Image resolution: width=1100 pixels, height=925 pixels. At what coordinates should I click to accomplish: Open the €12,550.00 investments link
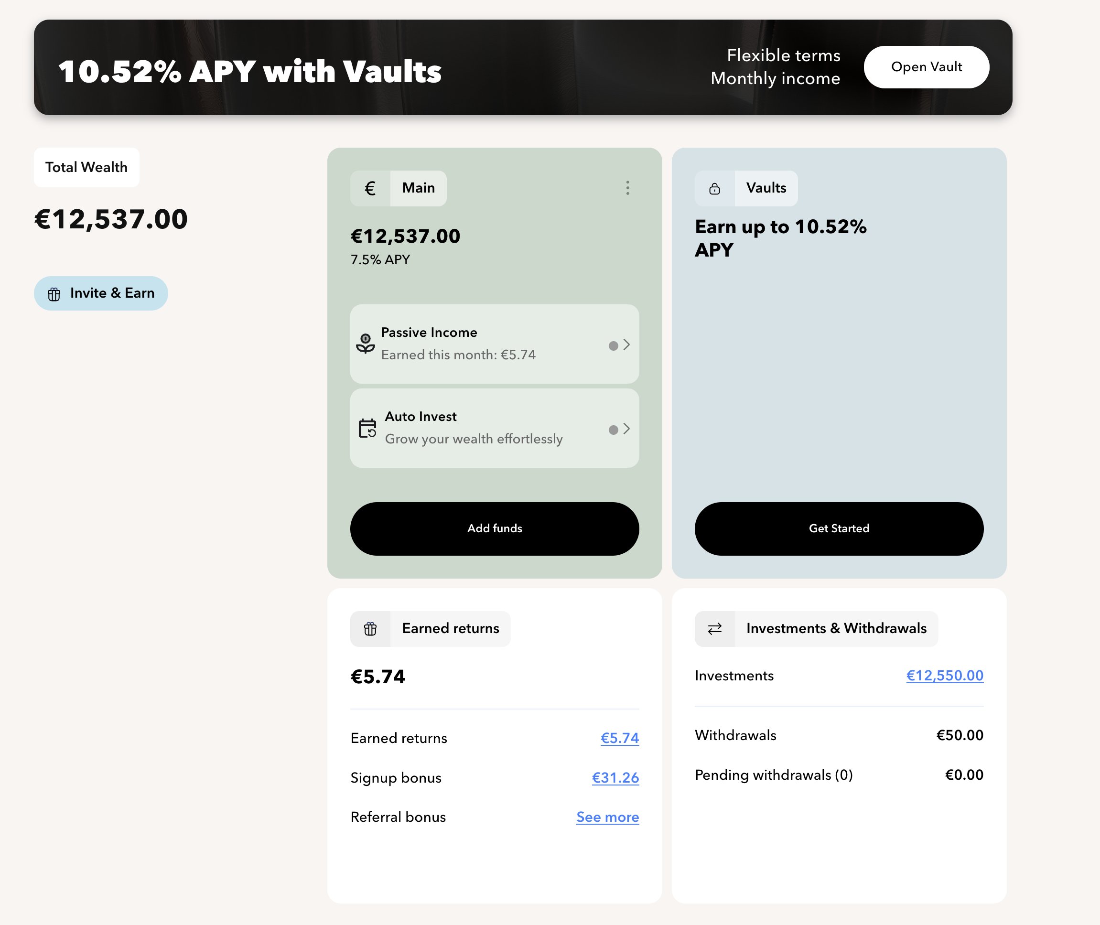click(945, 676)
